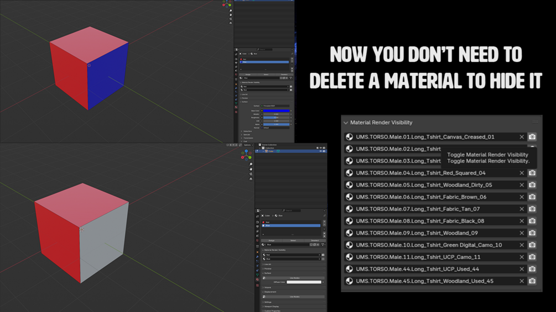Remove Fabric_Black_08 material with X icon
Viewport: 556px width, 312px height.
tap(522, 221)
